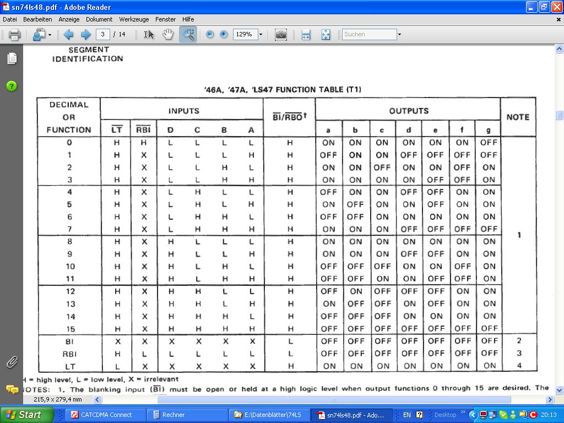
Task: Fit the whole page in window
Action: coord(326,35)
